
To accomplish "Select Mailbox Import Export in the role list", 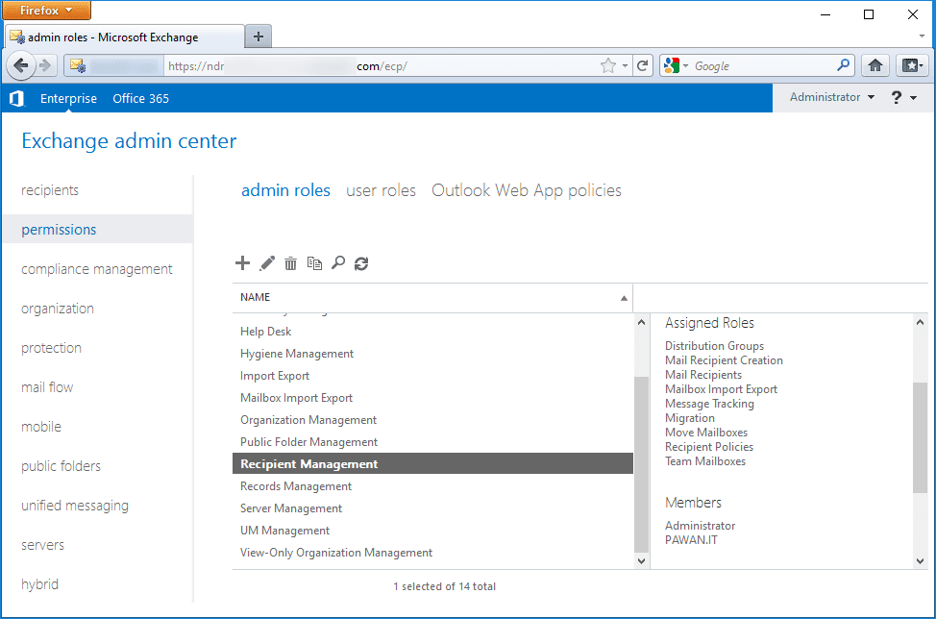I will pos(432,398).
